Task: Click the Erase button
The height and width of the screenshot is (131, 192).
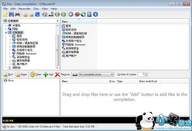Action: pos(21,74)
